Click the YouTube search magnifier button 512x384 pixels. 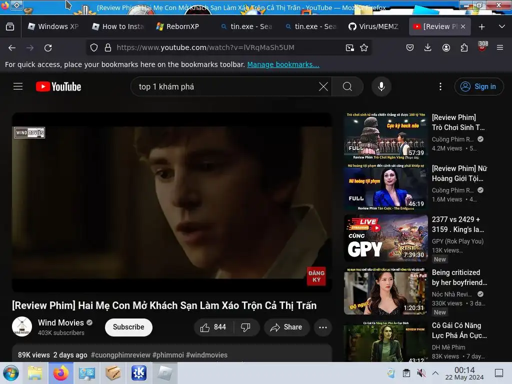pyautogui.click(x=347, y=86)
